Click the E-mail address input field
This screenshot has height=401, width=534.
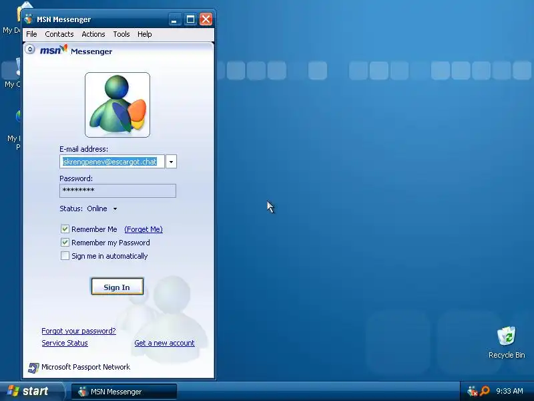pyautogui.click(x=112, y=162)
